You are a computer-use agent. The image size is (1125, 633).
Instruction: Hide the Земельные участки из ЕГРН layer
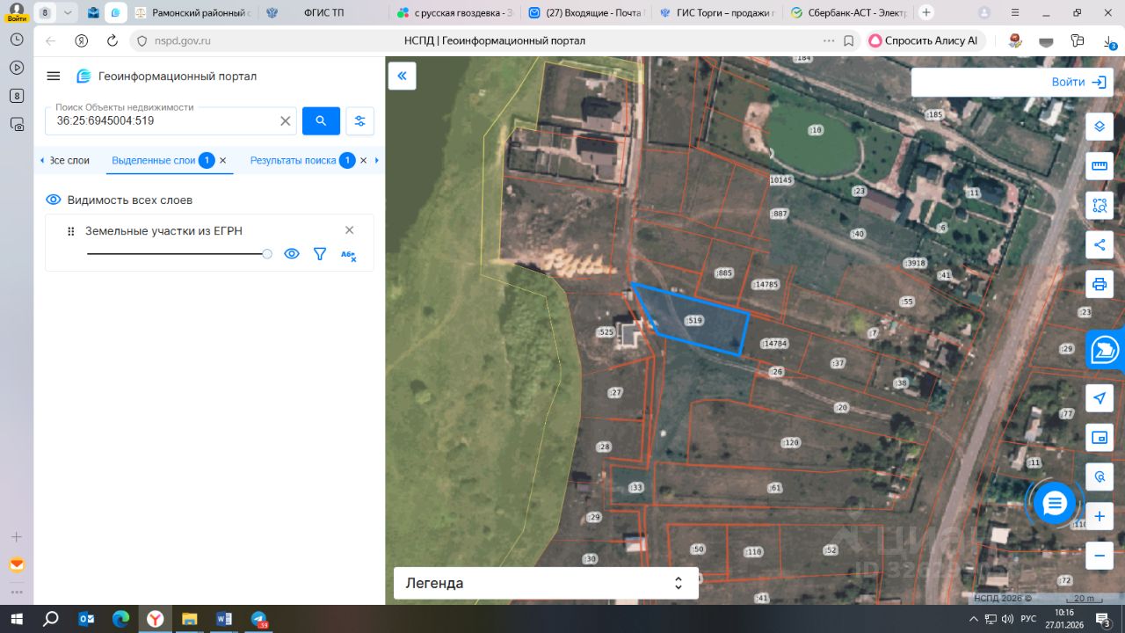click(292, 254)
